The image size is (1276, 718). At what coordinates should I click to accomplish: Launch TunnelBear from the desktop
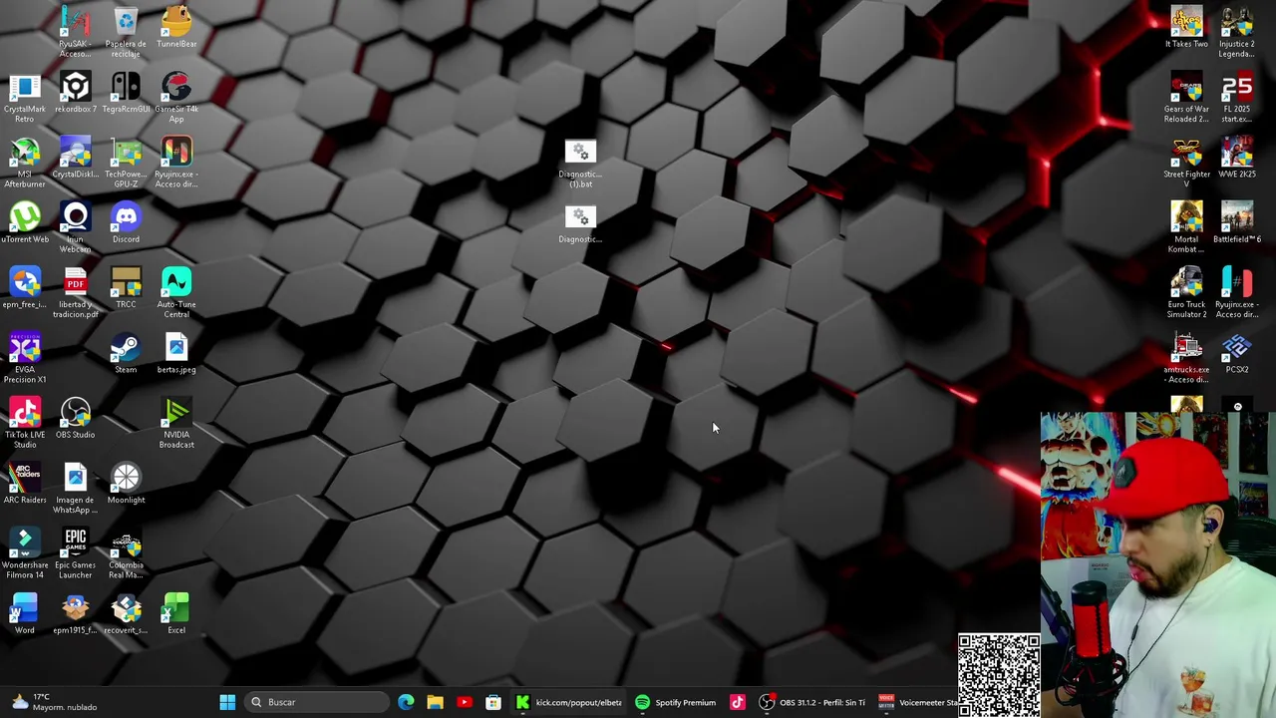click(x=176, y=27)
